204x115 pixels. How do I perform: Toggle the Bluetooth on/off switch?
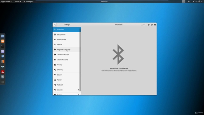click(x=143, y=25)
